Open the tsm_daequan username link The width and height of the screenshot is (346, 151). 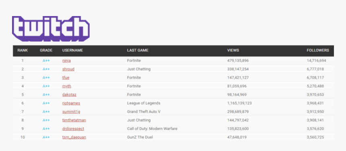pyautogui.click(x=74, y=137)
